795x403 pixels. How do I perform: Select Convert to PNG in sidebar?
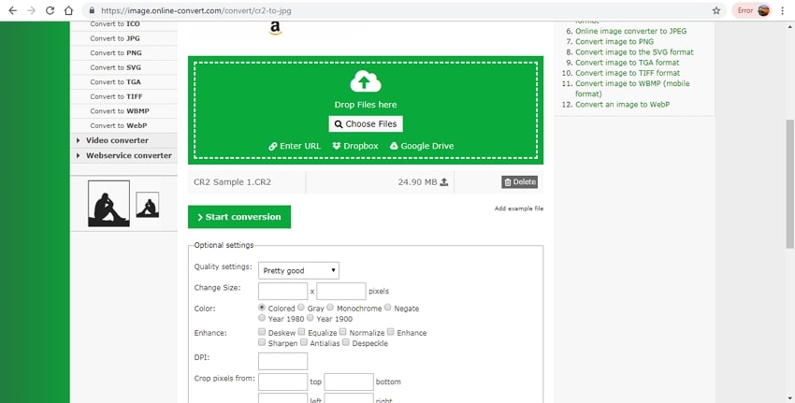108,53
